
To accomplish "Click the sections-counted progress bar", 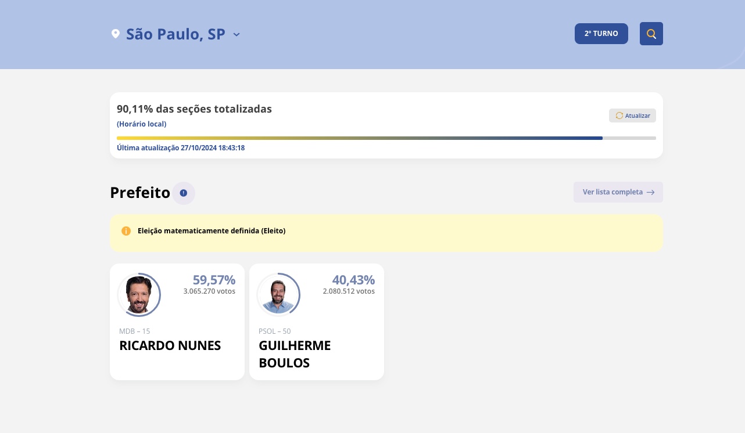I will pyautogui.click(x=386, y=138).
